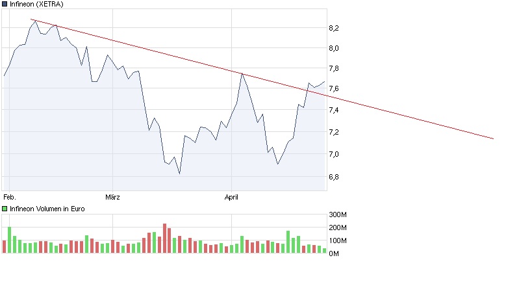Click the 'April' month label on the axis
The image size is (532, 299).
[232, 196]
